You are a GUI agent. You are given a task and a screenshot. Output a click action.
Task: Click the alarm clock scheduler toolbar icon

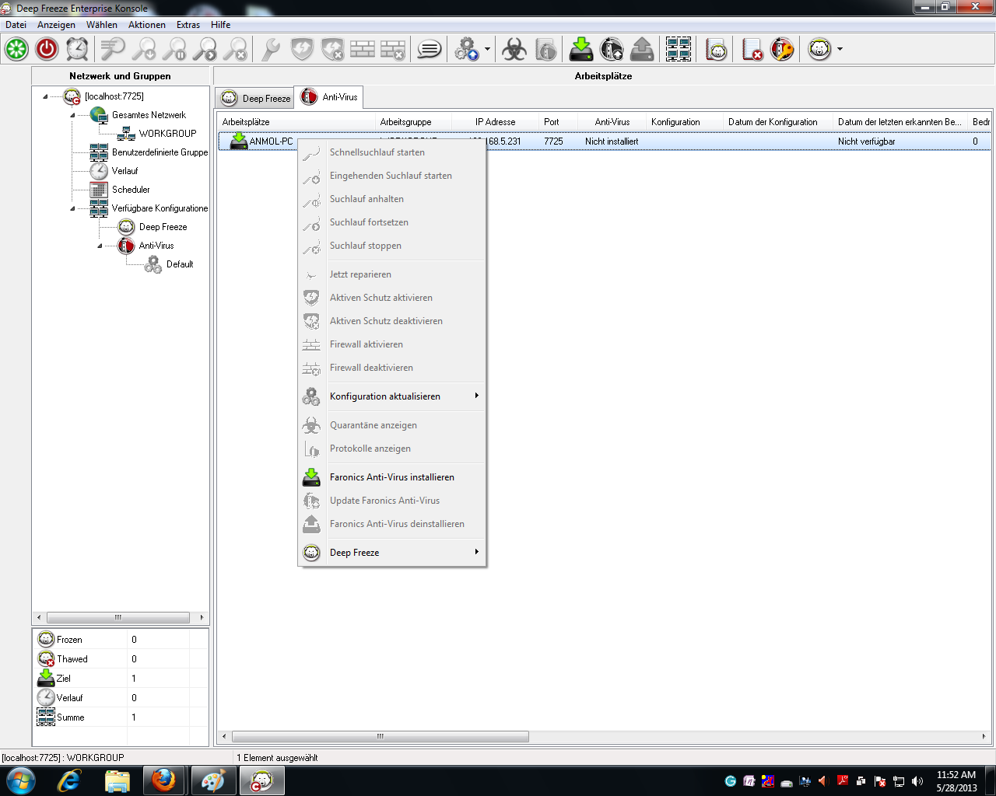click(x=77, y=49)
